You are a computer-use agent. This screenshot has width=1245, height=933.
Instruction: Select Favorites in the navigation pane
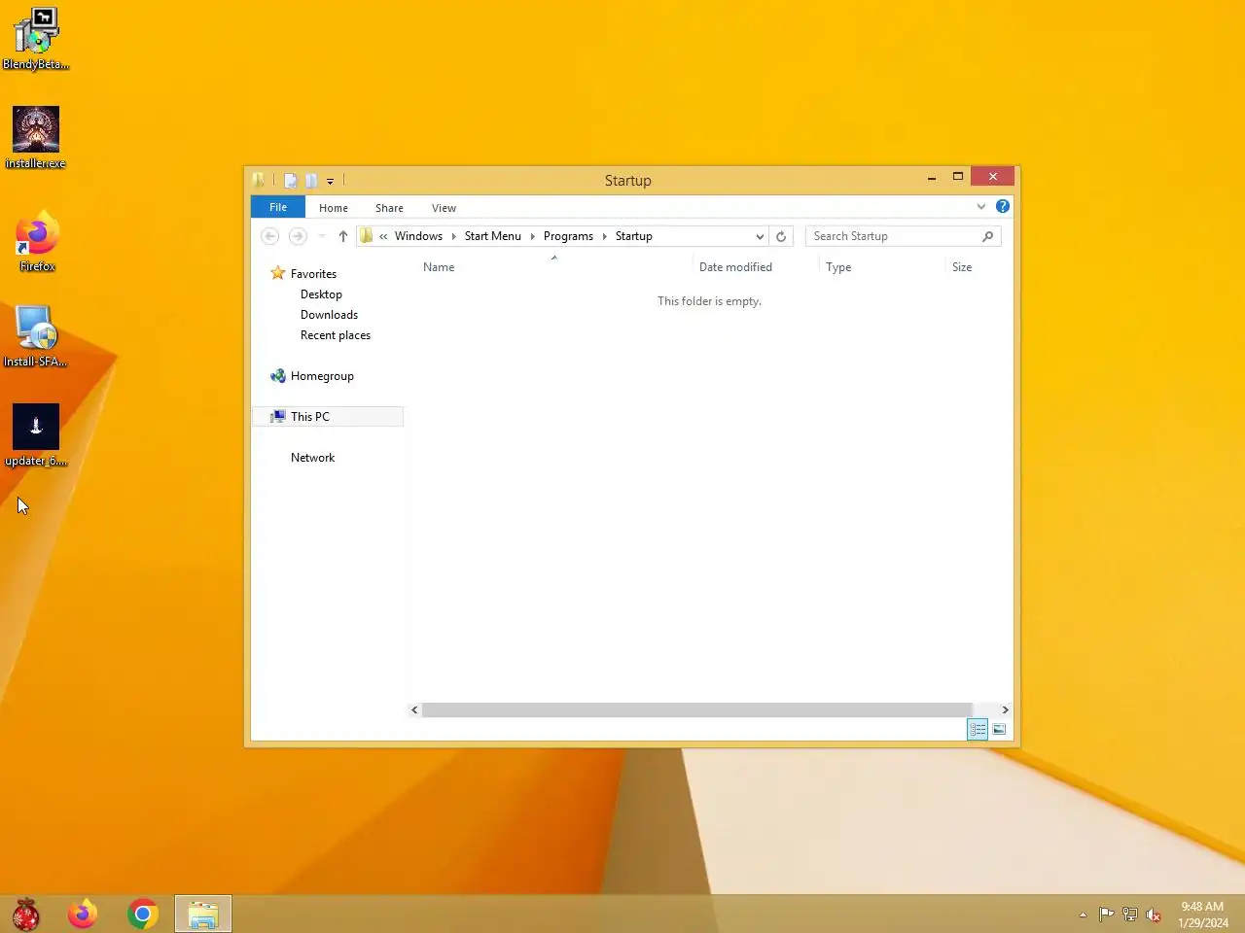coord(313,274)
